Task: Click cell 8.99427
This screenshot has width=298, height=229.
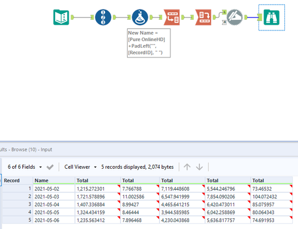Action: [x=140, y=204]
